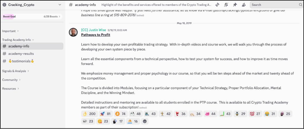Select the academy-info channel
Image resolution: width=304 pixels, height=129 pixels.
[x=32, y=46]
